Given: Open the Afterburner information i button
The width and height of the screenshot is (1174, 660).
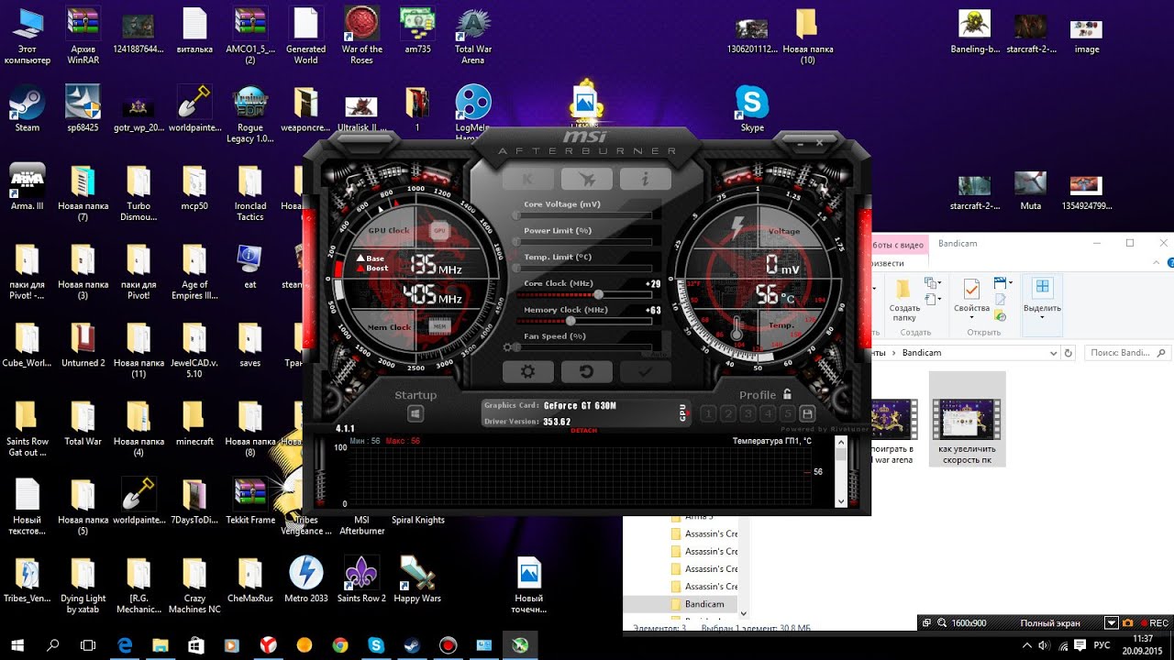Looking at the screenshot, I should pos(645,179).
